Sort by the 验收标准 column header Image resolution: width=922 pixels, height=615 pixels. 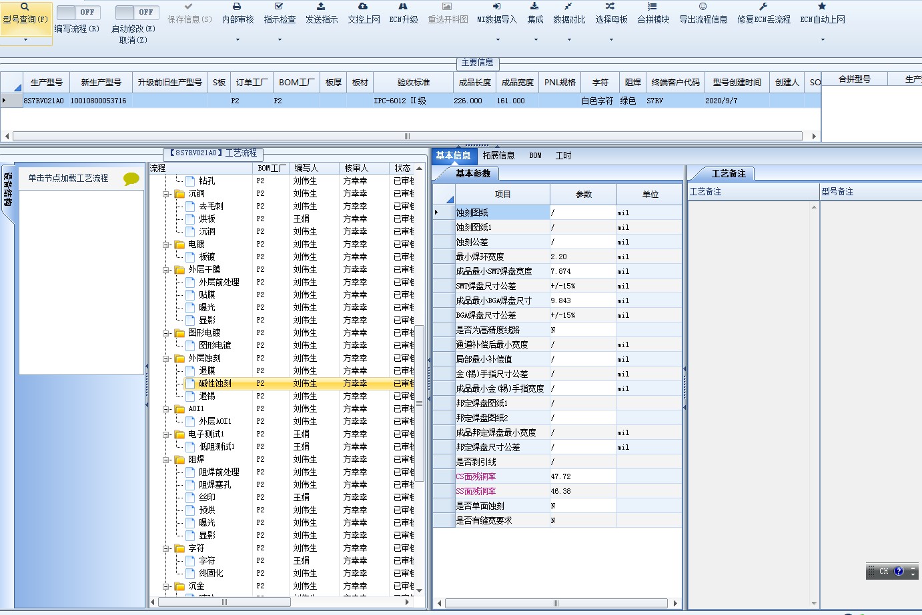tap(414, 83)
